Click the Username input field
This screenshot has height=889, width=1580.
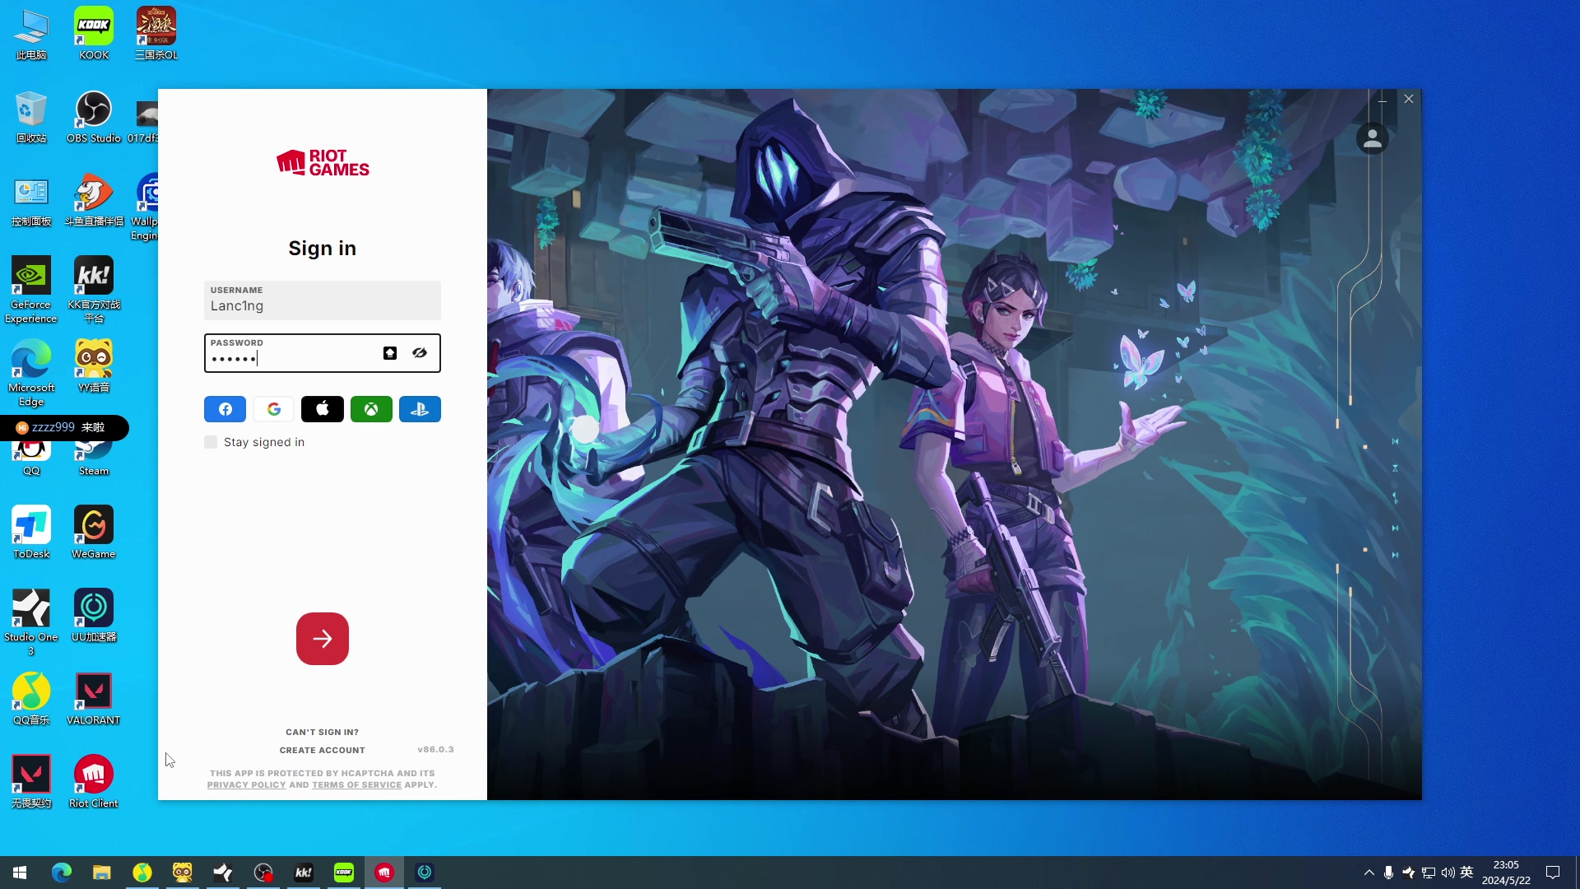tap(323, 300)
